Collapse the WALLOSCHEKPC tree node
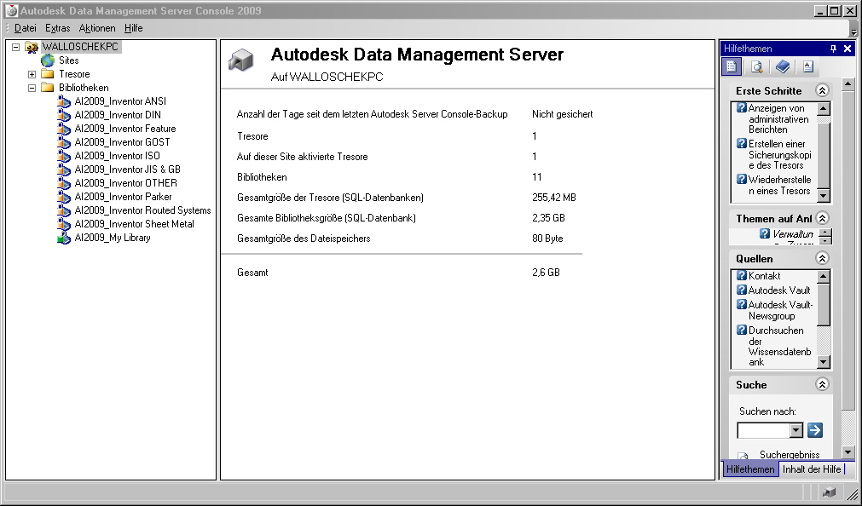The width and height of the screenshot is (862, 506). (16, 47)
